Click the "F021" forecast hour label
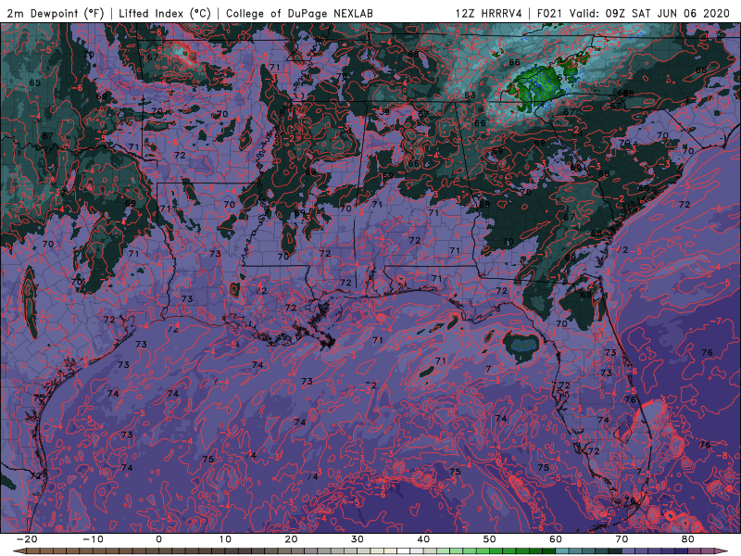This screenshot has width=741, height=556. tap(549, 13)
